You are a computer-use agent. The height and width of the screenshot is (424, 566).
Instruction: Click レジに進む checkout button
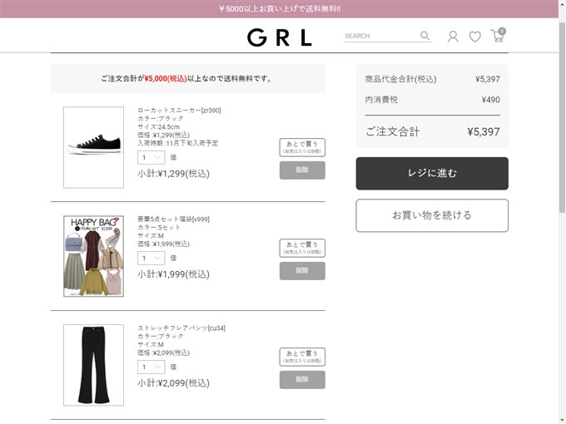pos(432,174)
